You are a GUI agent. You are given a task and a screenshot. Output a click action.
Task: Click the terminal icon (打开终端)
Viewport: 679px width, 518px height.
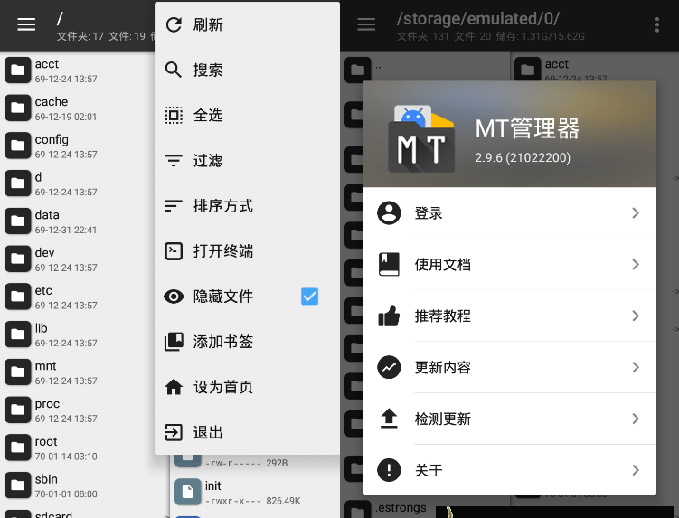coord(174,251)
